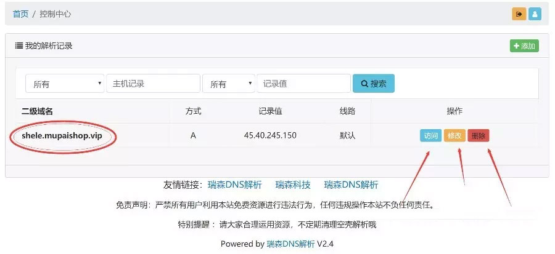Viewport: 555px width, 254px height.
Task: Open the 瑞森科技 friendly link
Action: tap(293, 185)
